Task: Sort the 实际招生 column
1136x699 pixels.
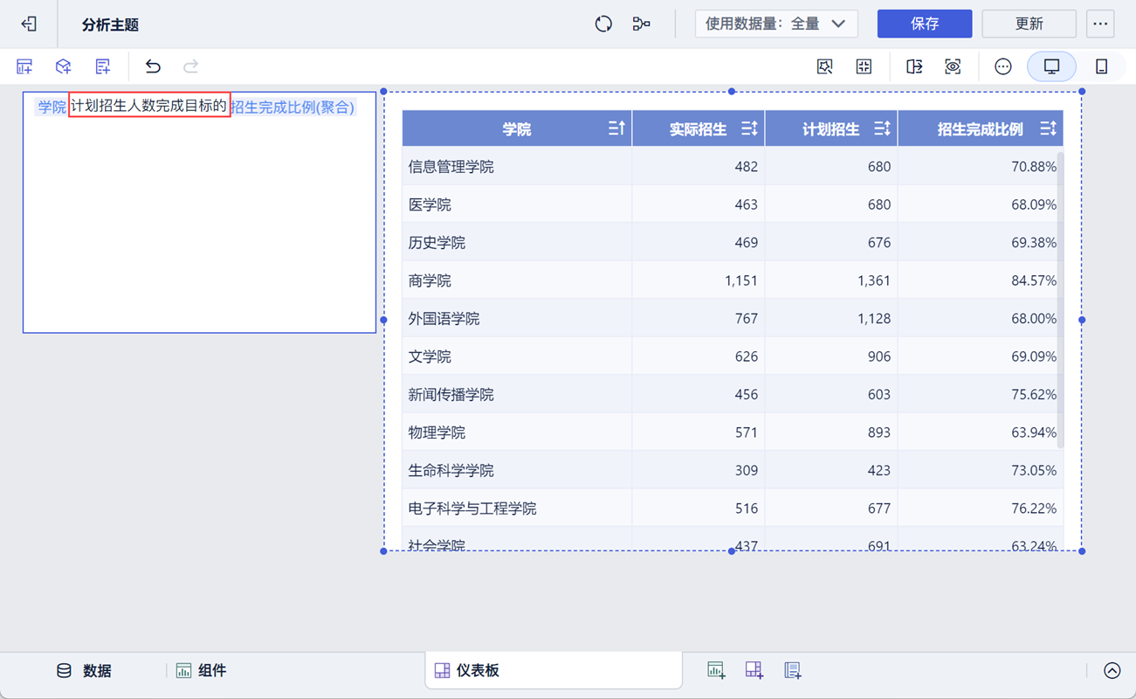Action: click(749, 129)
